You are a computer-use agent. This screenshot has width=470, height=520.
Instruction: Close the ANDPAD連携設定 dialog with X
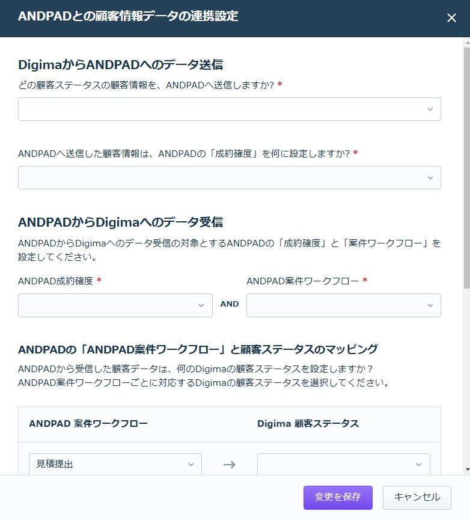coord(451,18)
